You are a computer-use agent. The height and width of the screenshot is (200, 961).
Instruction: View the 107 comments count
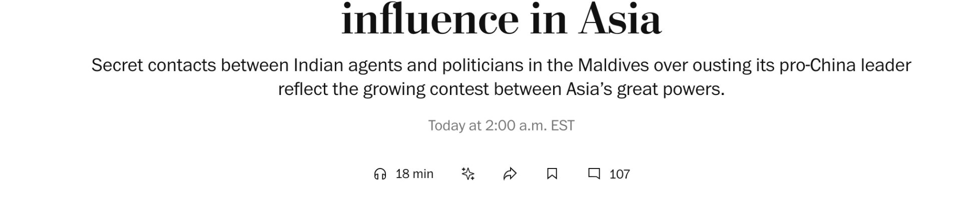[620, 174]
